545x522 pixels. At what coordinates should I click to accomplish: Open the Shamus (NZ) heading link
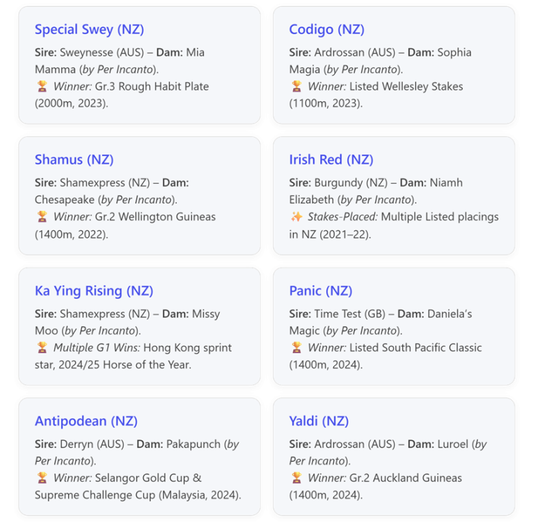point(74,159)
